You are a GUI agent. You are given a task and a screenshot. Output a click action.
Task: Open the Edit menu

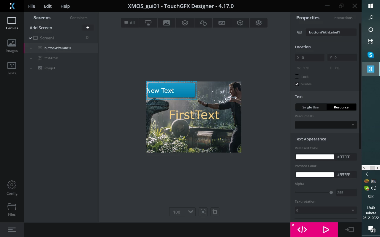48,6
